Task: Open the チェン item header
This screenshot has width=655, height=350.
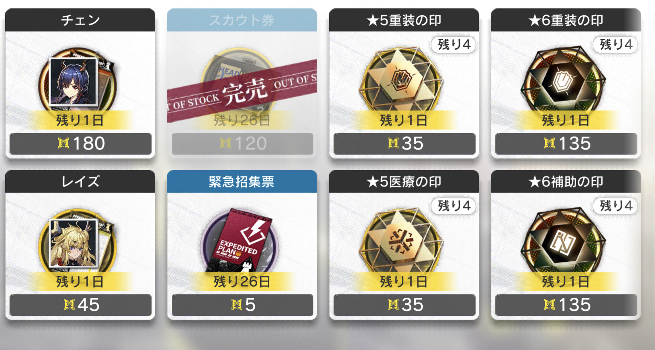Action: tap(80, 20)
